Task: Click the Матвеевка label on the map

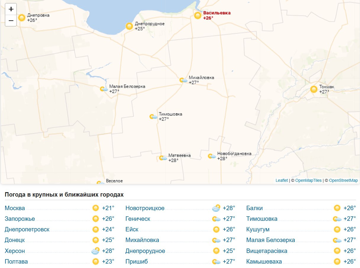Action: tap(180, 155)
